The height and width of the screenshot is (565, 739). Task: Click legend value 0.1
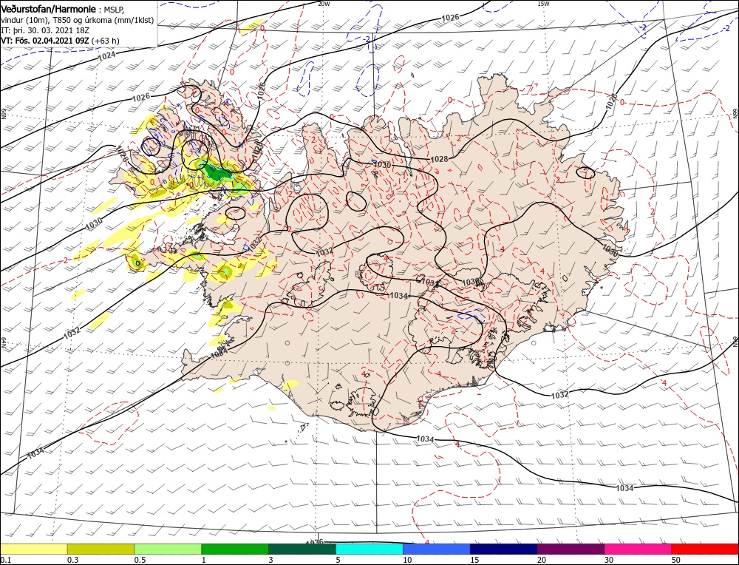[6, 560]
